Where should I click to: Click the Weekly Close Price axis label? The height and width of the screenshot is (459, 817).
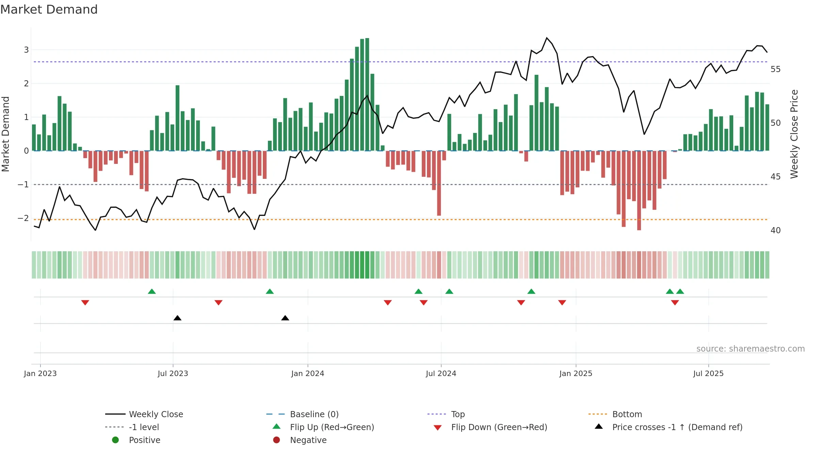(794, 134)
